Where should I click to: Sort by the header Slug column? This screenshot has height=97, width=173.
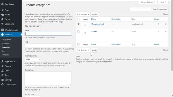133,19
